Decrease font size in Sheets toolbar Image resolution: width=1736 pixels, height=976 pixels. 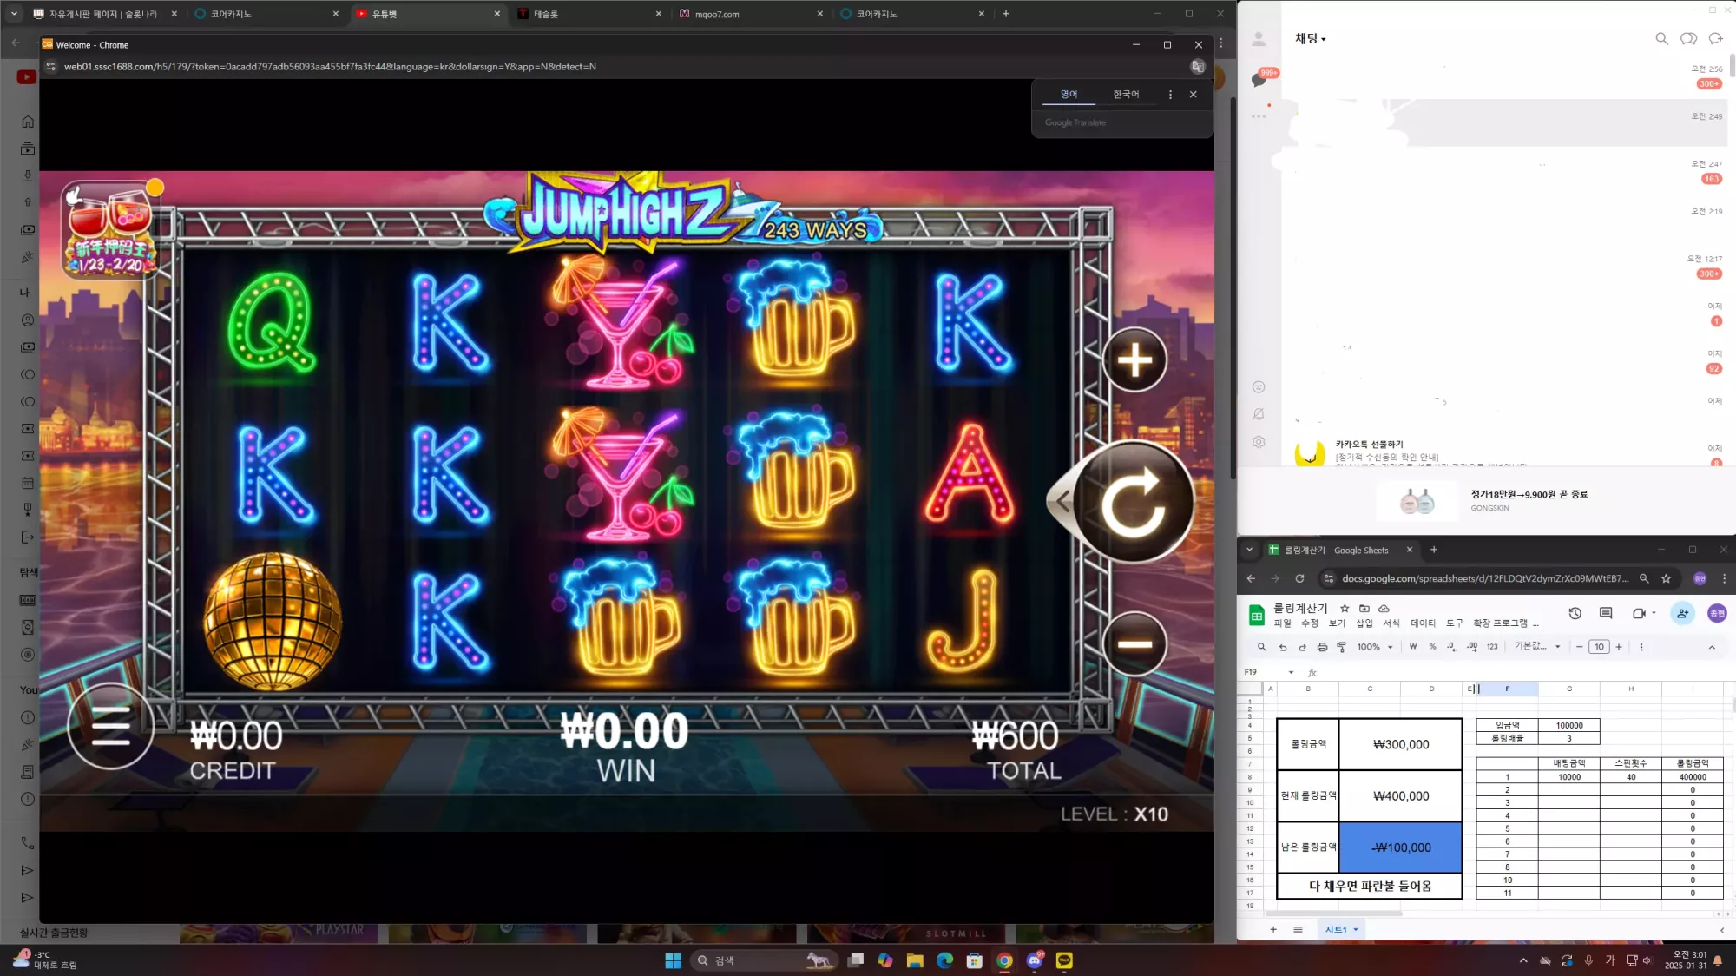pyautogui.click(x=1580, y=647)
